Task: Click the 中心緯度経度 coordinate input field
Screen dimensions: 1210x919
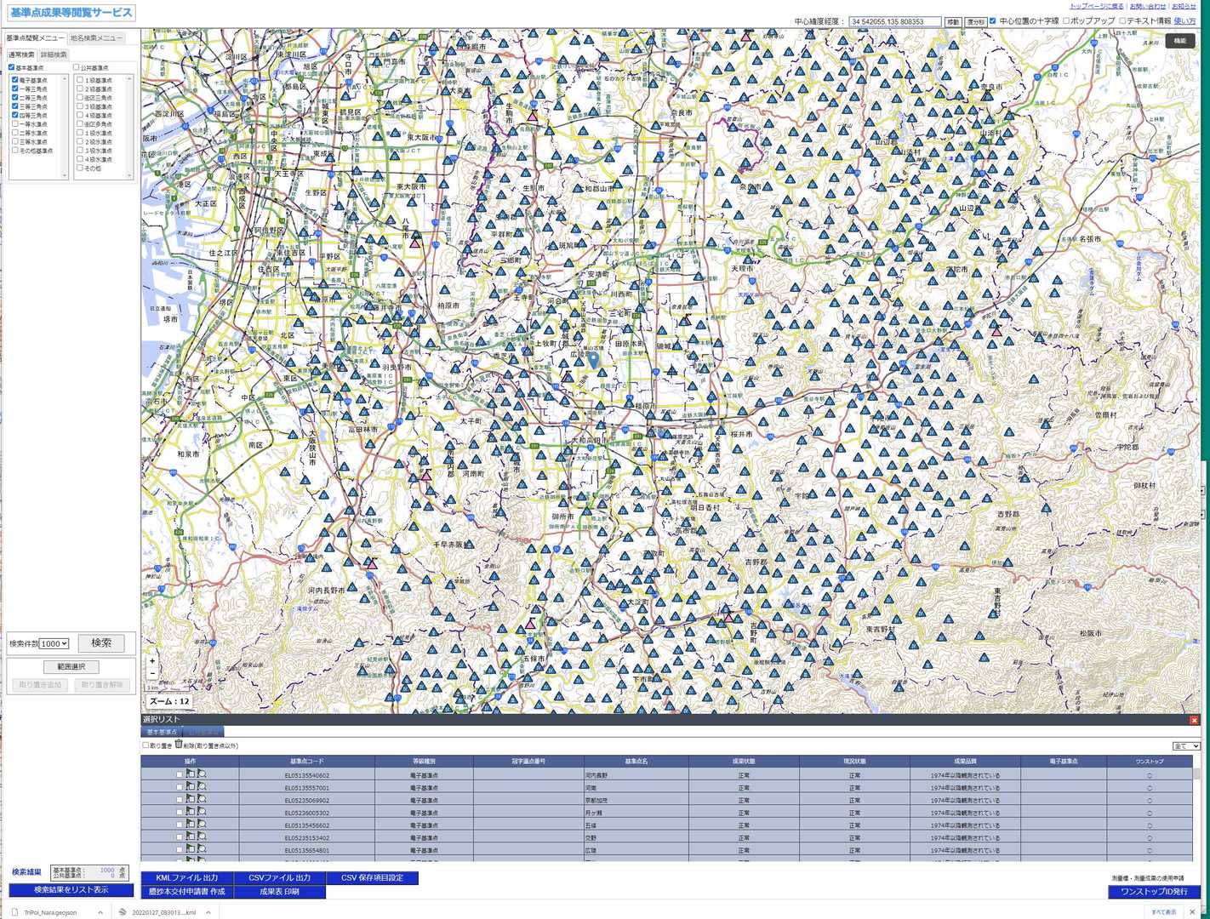Action: pyautogui.click(x=893, y=22)
